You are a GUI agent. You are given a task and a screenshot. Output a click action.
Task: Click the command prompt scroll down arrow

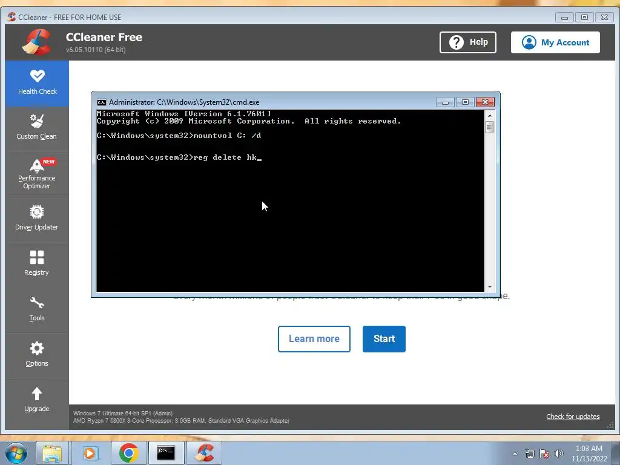489,287
